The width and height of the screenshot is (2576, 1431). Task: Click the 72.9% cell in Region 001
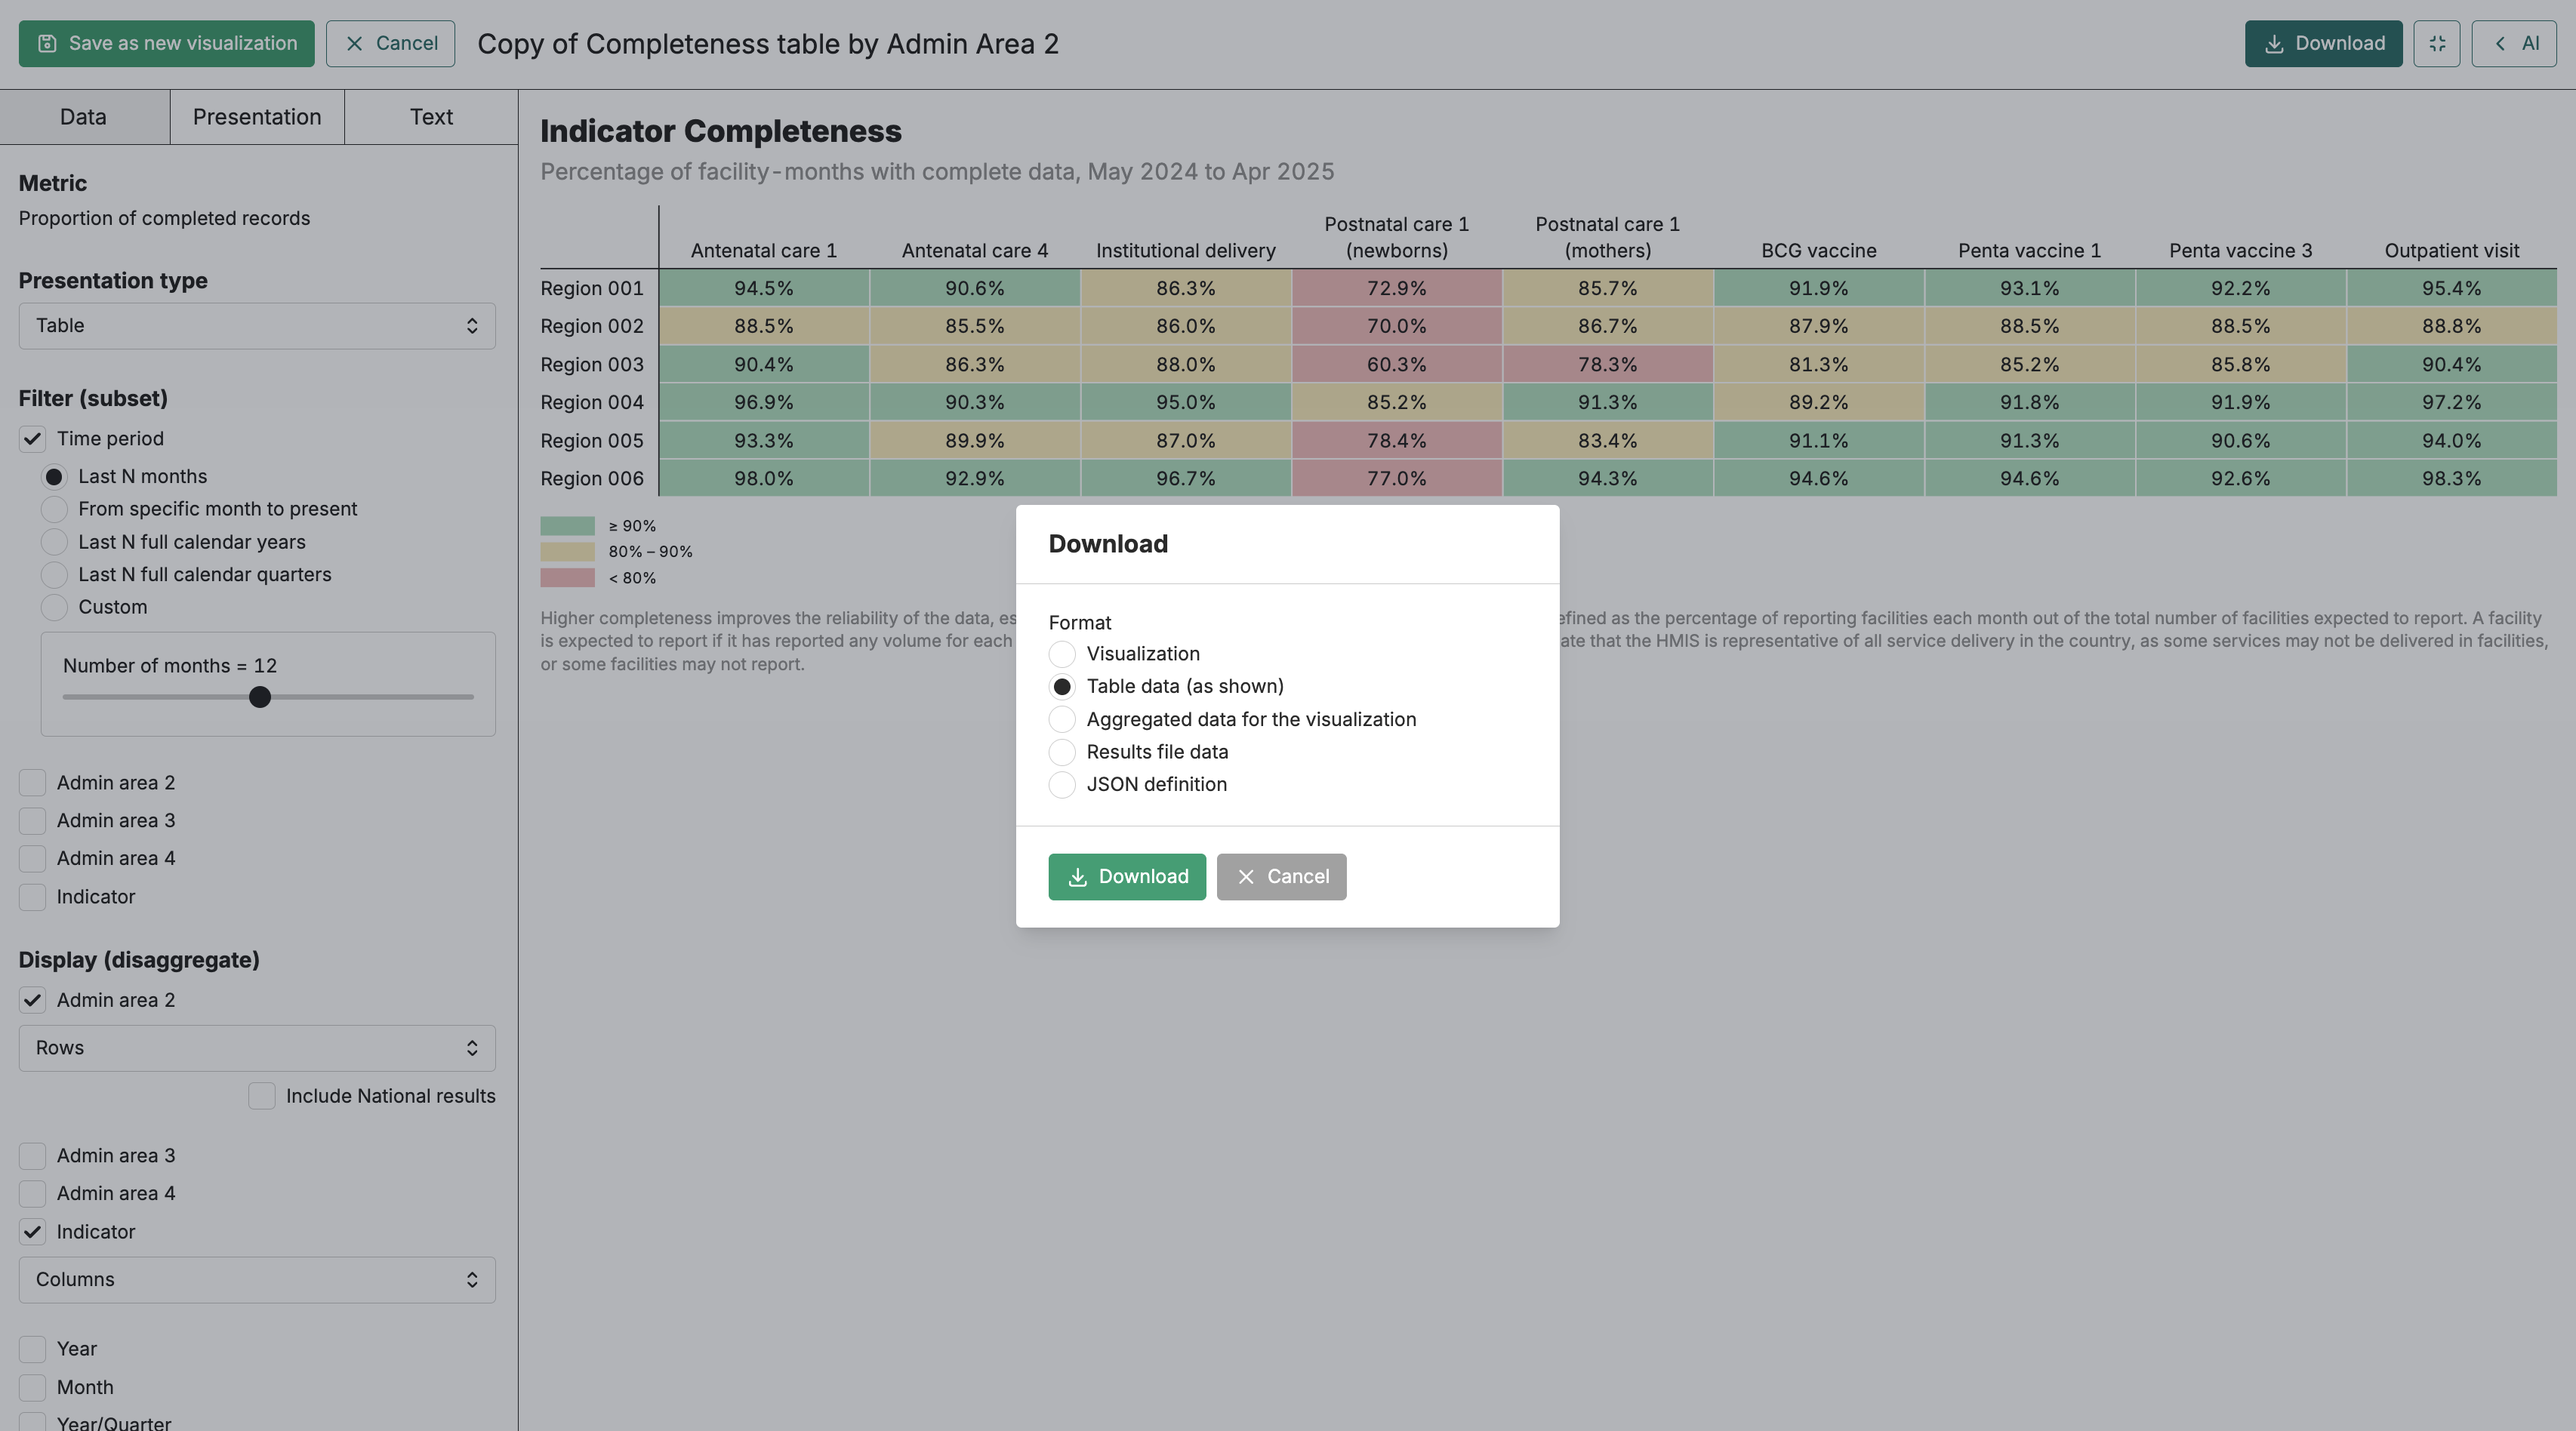1396,289
